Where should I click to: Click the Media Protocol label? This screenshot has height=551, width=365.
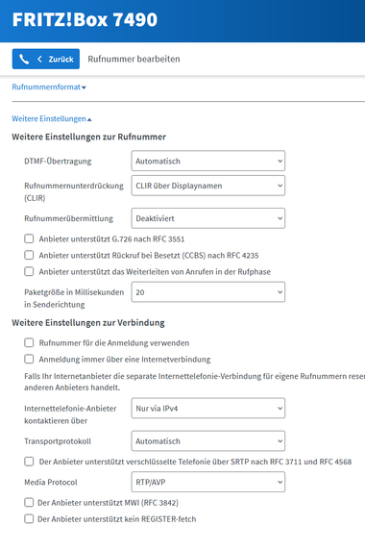51,483
